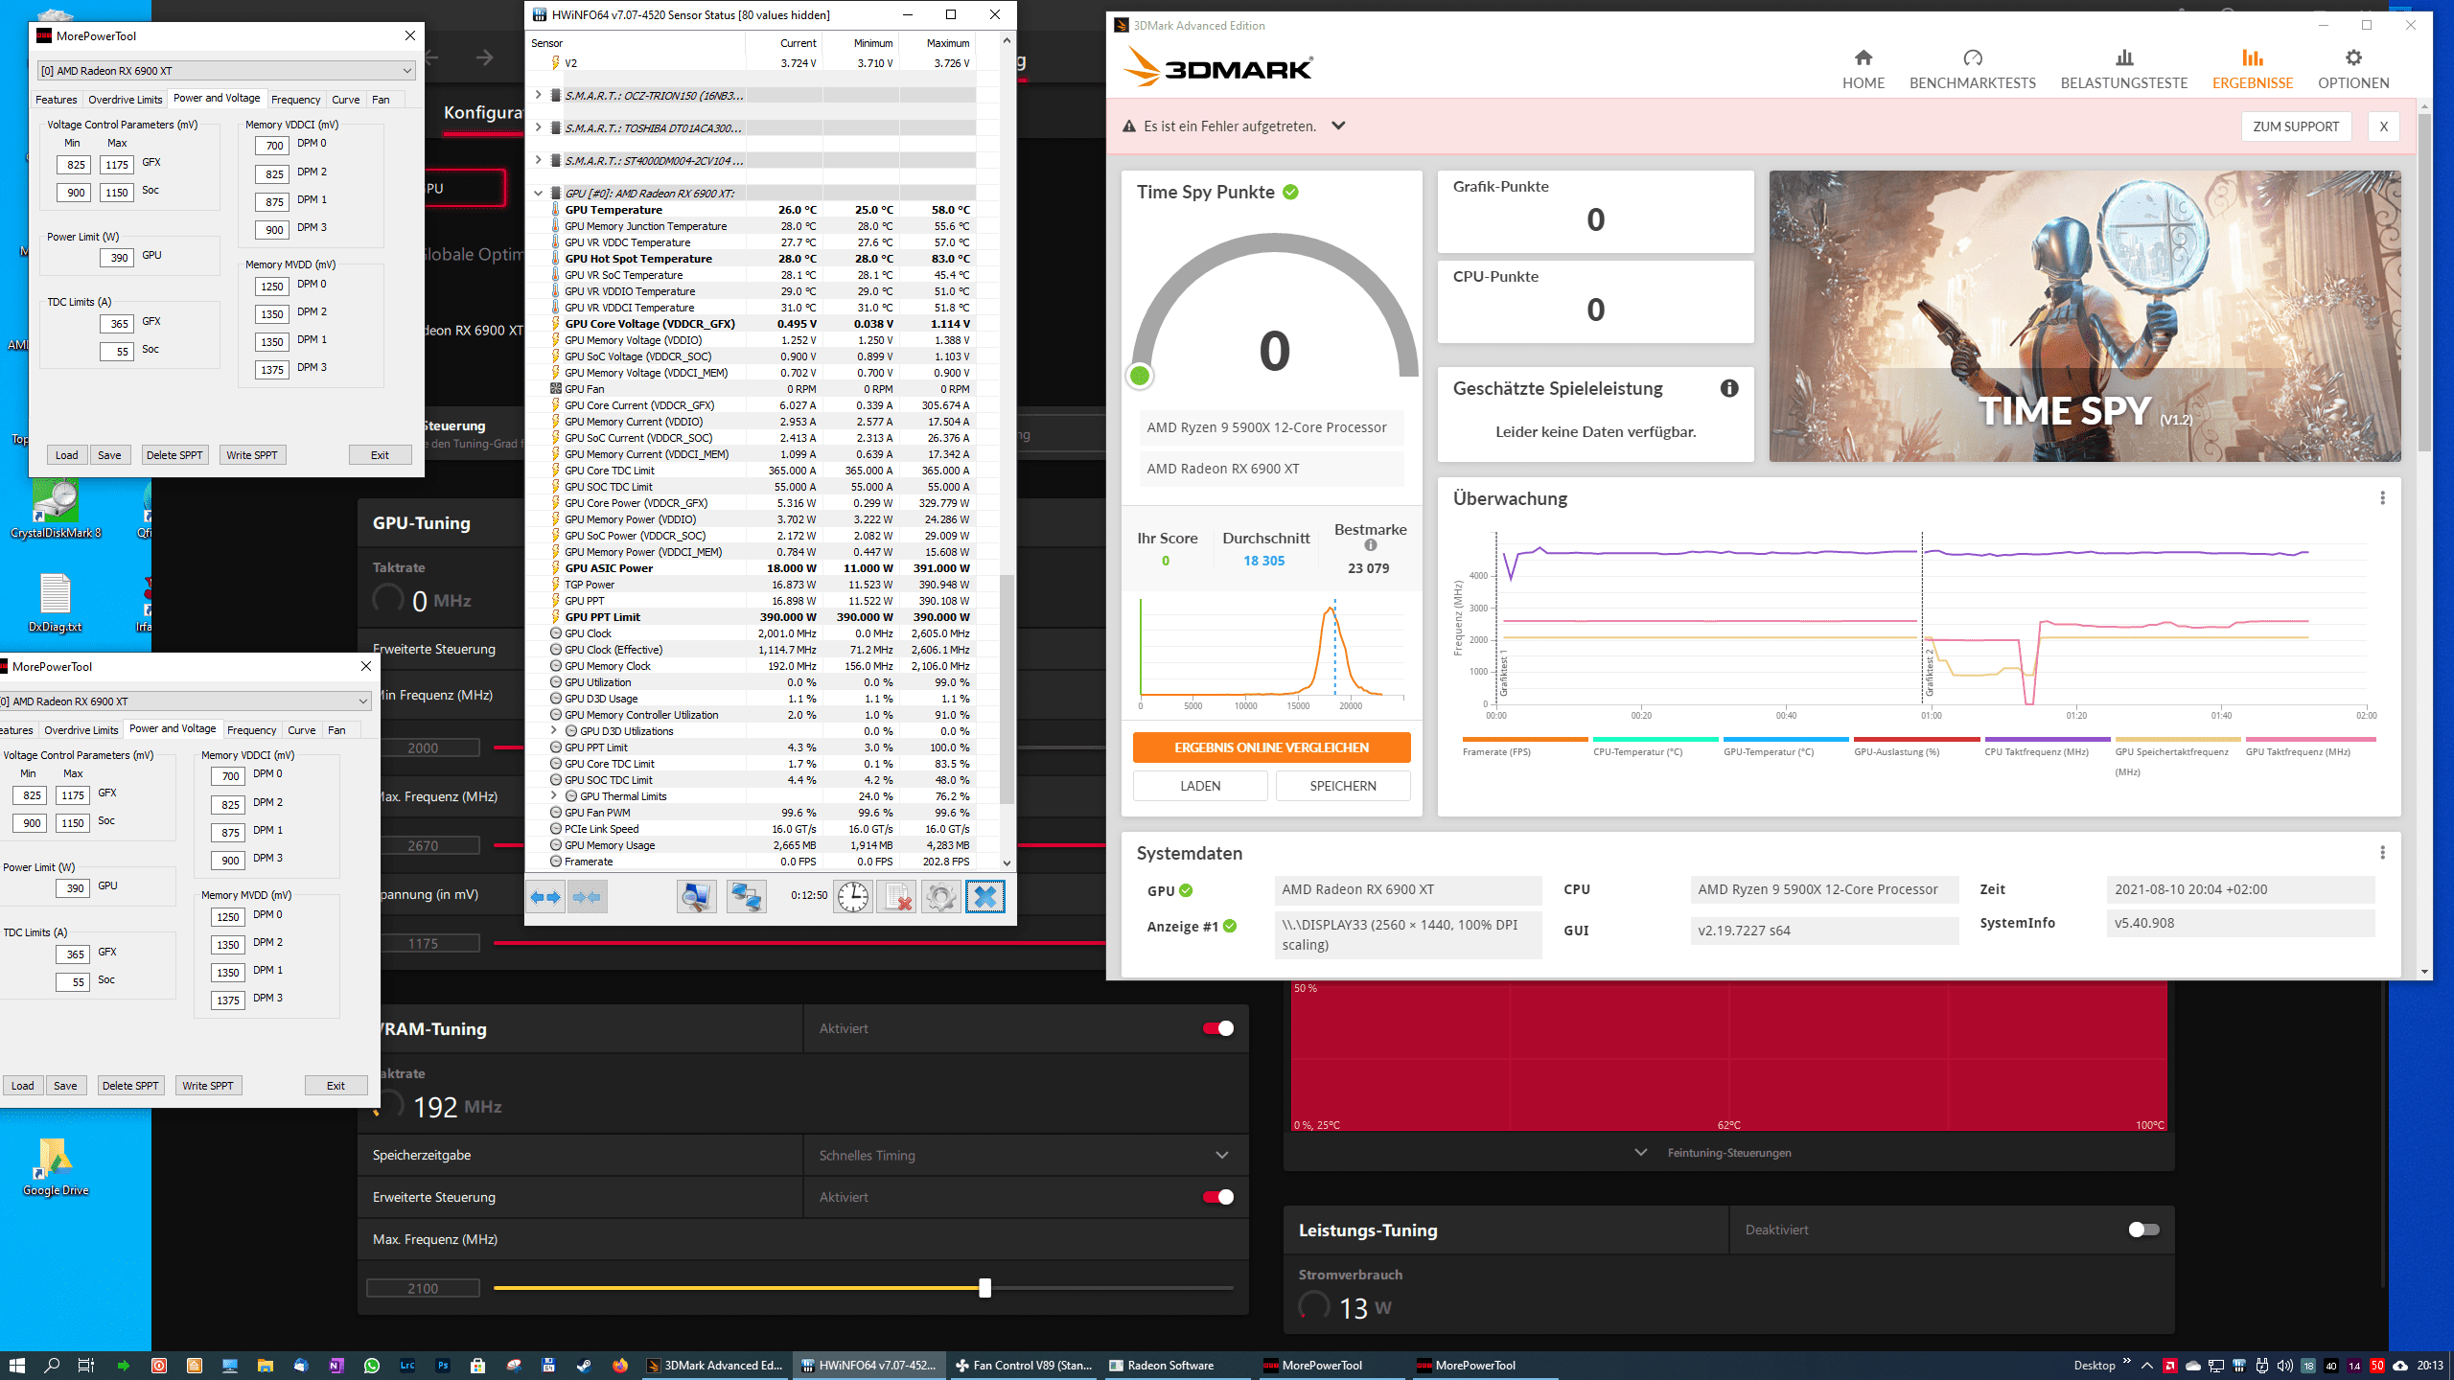Switch to Frequency tab in top MorePowerTool
The image size is (2454, 1380).
point(295,100)
